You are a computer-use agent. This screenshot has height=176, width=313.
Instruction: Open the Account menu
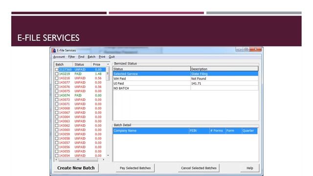tap(59, 57)
